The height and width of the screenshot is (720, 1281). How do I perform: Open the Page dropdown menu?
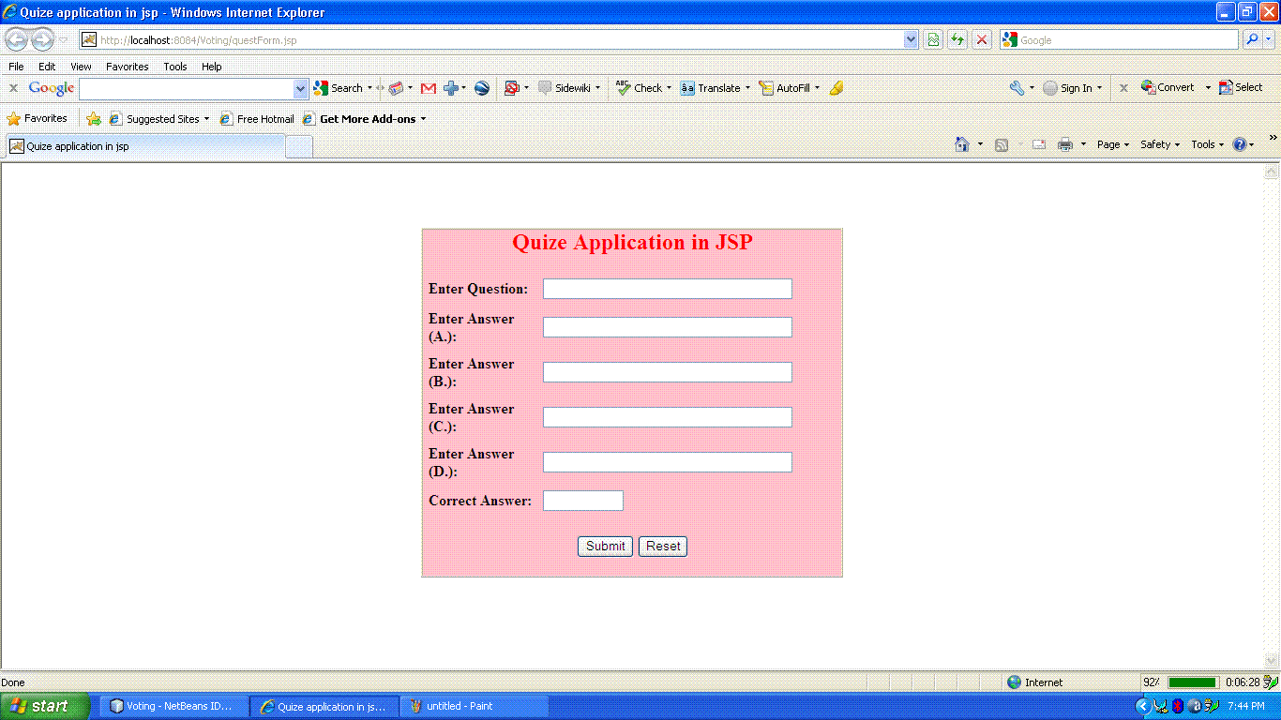1113,144
